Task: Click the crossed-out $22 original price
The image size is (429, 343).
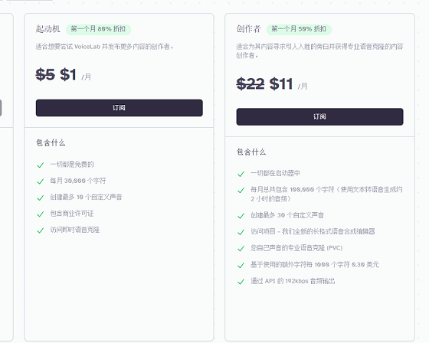Action: [x=251, y=83]
